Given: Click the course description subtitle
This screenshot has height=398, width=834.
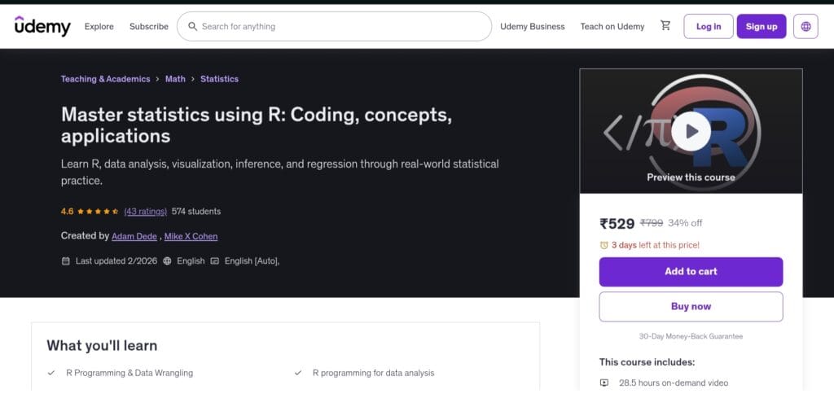Looking at the screenshot, I should click(x=280, y=173).
